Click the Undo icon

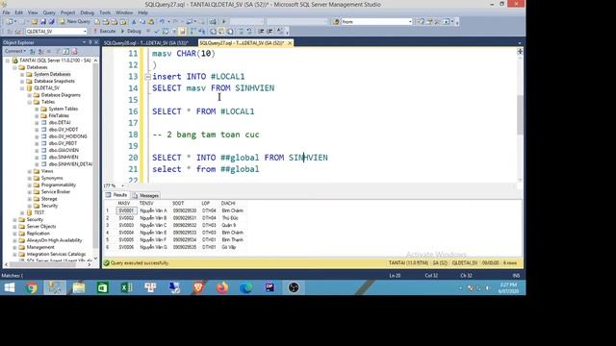point(162,21)
